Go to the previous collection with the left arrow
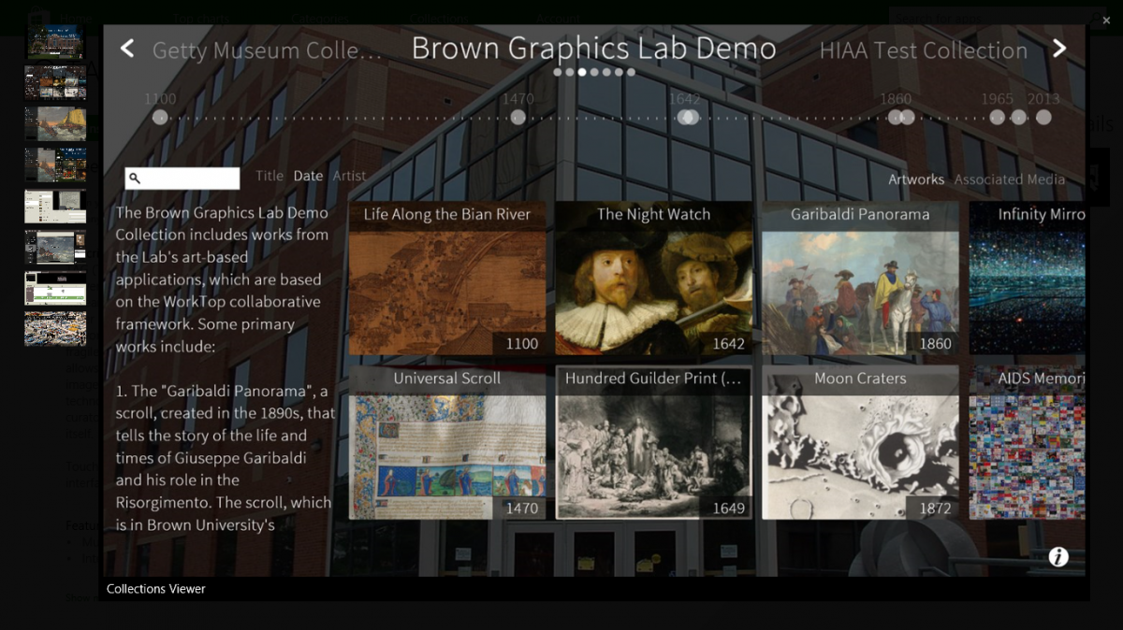Image resolution: width=1123 pixels, height=630 pixels. click(x=127, y=49)
